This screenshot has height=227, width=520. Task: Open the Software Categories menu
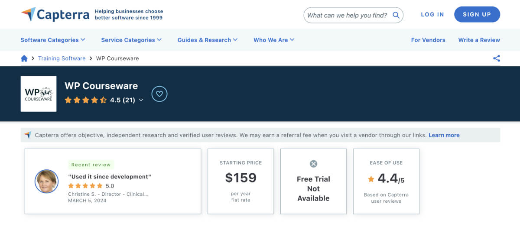[53, 40]
